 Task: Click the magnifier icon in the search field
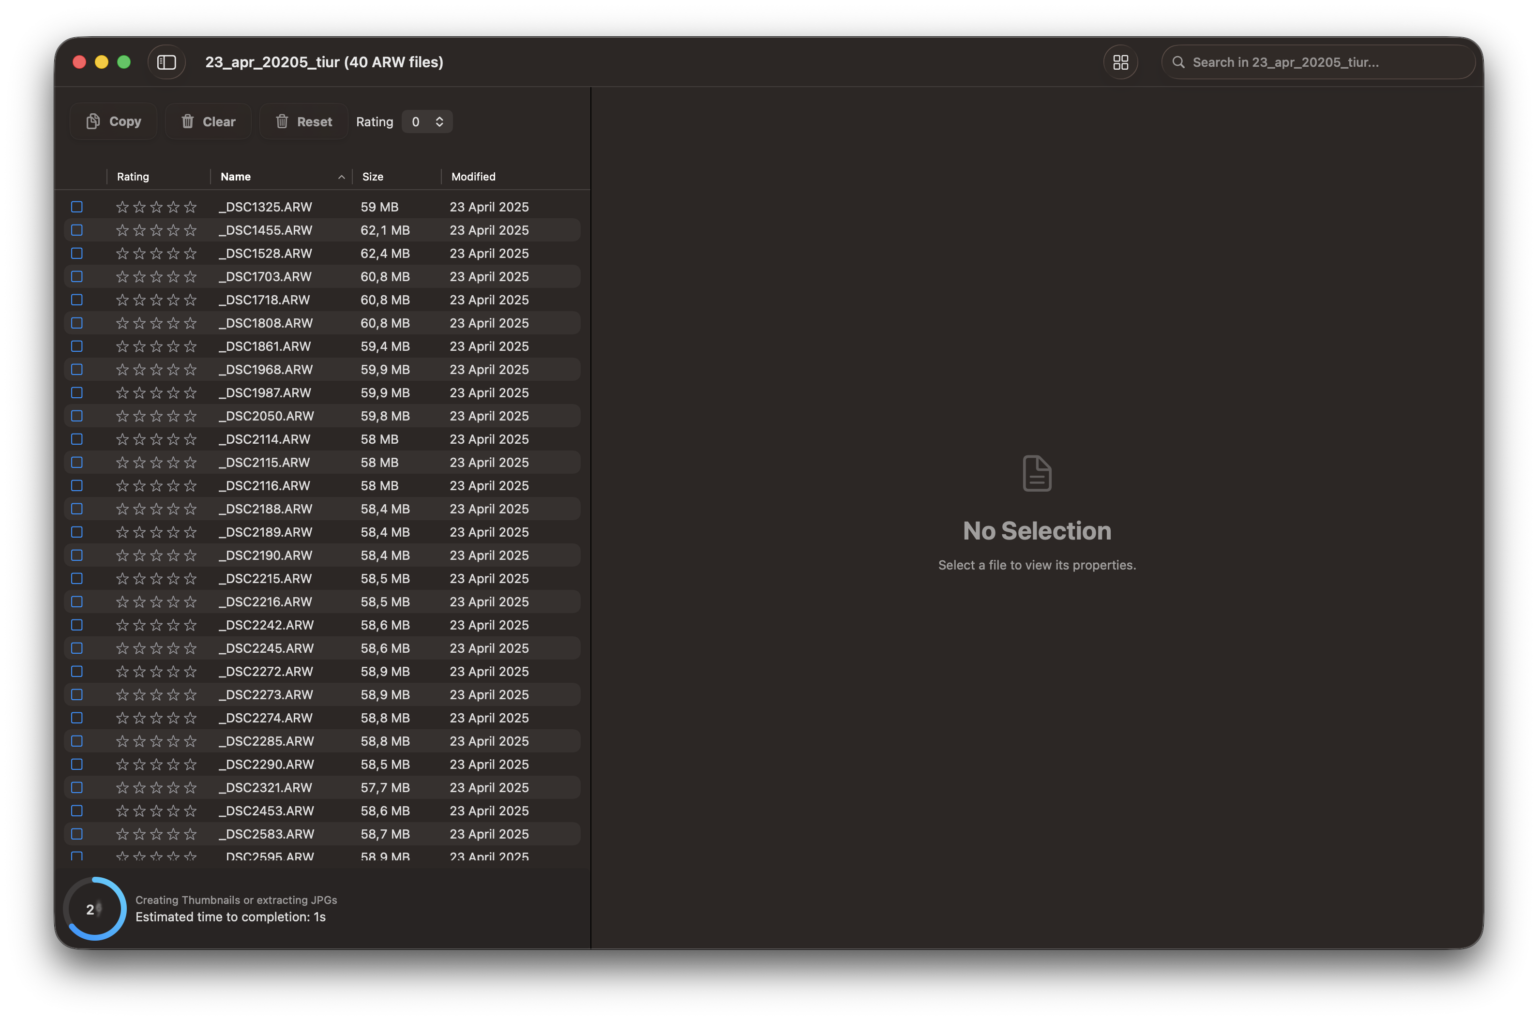1178,62
